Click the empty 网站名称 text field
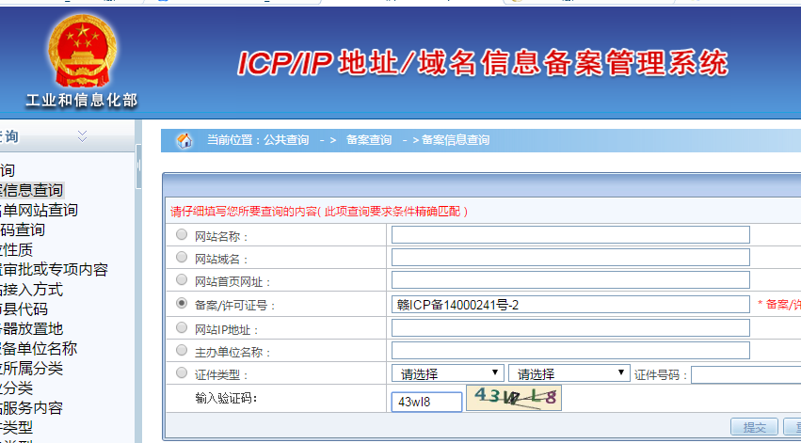This screenshot has height=443, width=801. pyautogui.click(x=570, y=234)
